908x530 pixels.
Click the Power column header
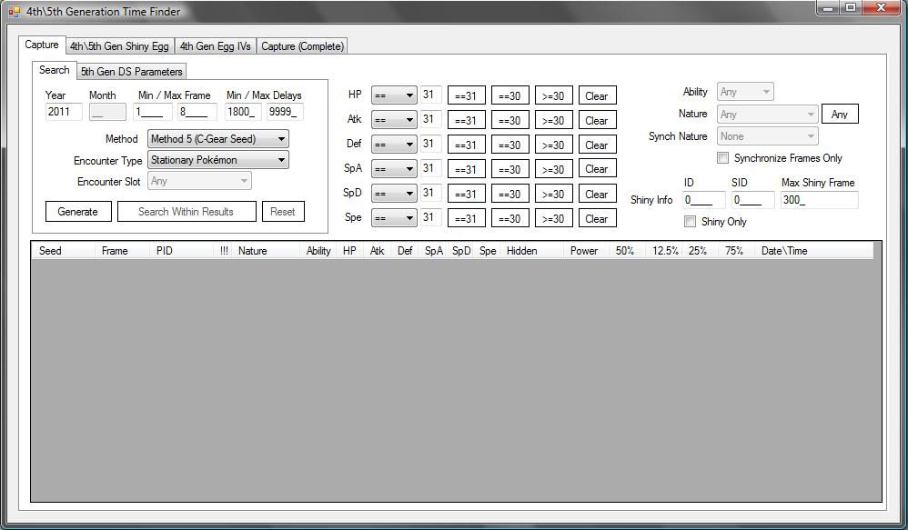tap(586, 251)
